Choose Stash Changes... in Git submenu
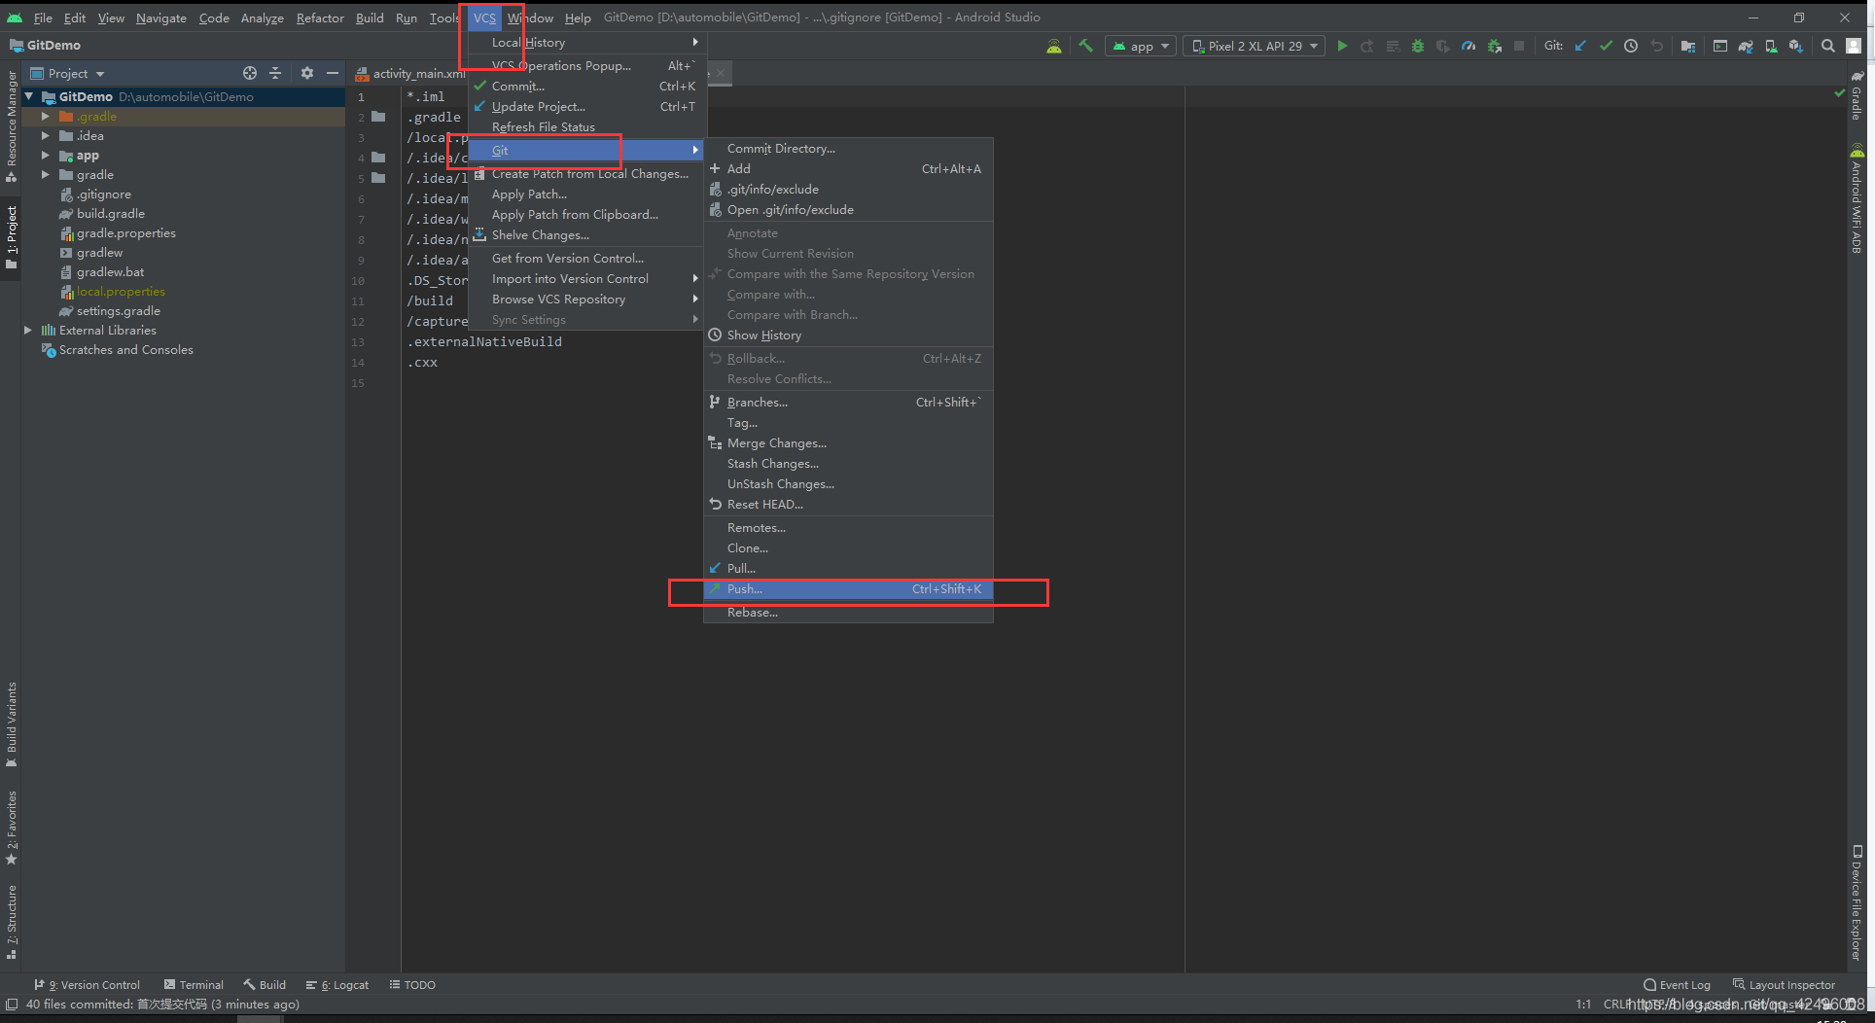 848,464
